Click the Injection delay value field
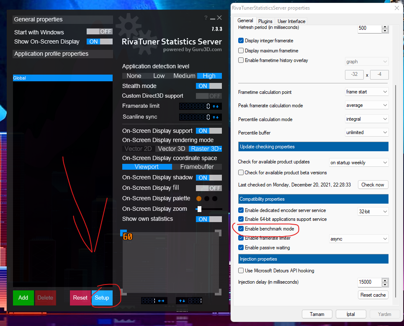Viewport: 404px width, 326px height. pos(370,282)
